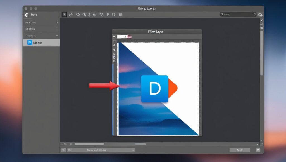Click the Itare label in the sidebar header

point(34,15)
